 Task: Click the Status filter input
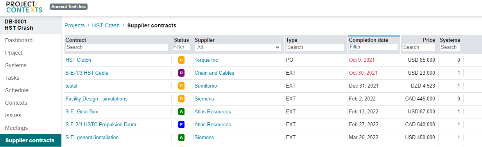point(181,47)
